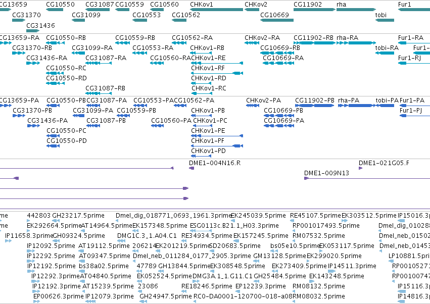
Task: Open the CG10669 gene label
Action: [274, 15]
